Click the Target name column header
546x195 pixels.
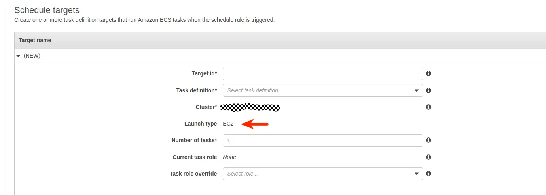click(35, 40)
